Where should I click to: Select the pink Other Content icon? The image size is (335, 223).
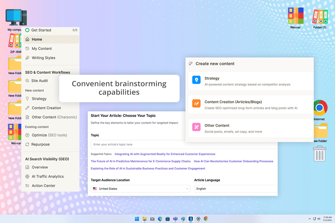[196, 127]
